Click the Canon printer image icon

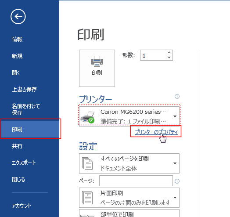(x=88, y=117)
